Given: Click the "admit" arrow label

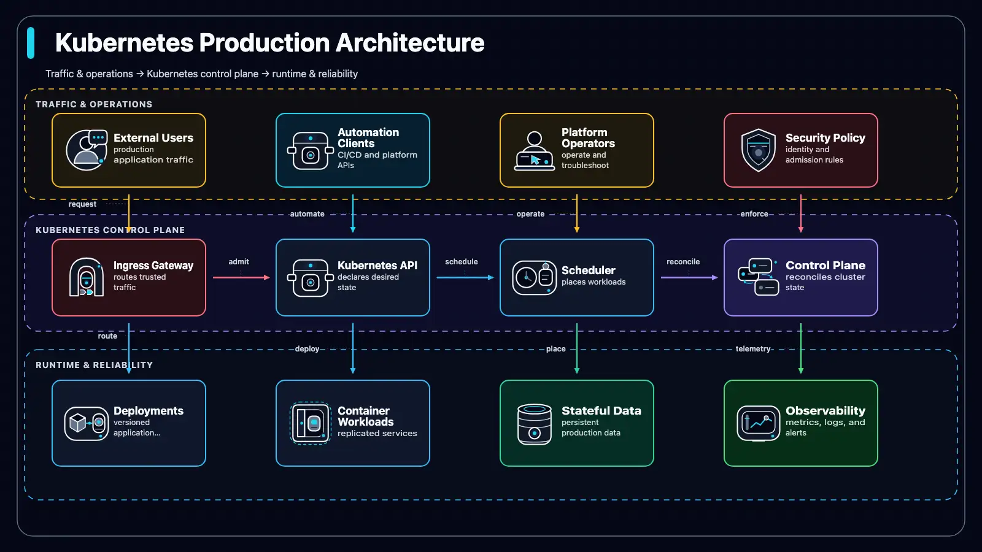Looking at the screenshot, I should tap(239, 262).
